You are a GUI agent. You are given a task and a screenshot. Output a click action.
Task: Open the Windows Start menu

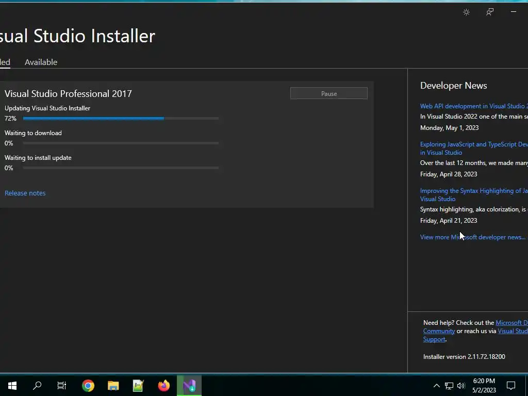tap(12, 386)
